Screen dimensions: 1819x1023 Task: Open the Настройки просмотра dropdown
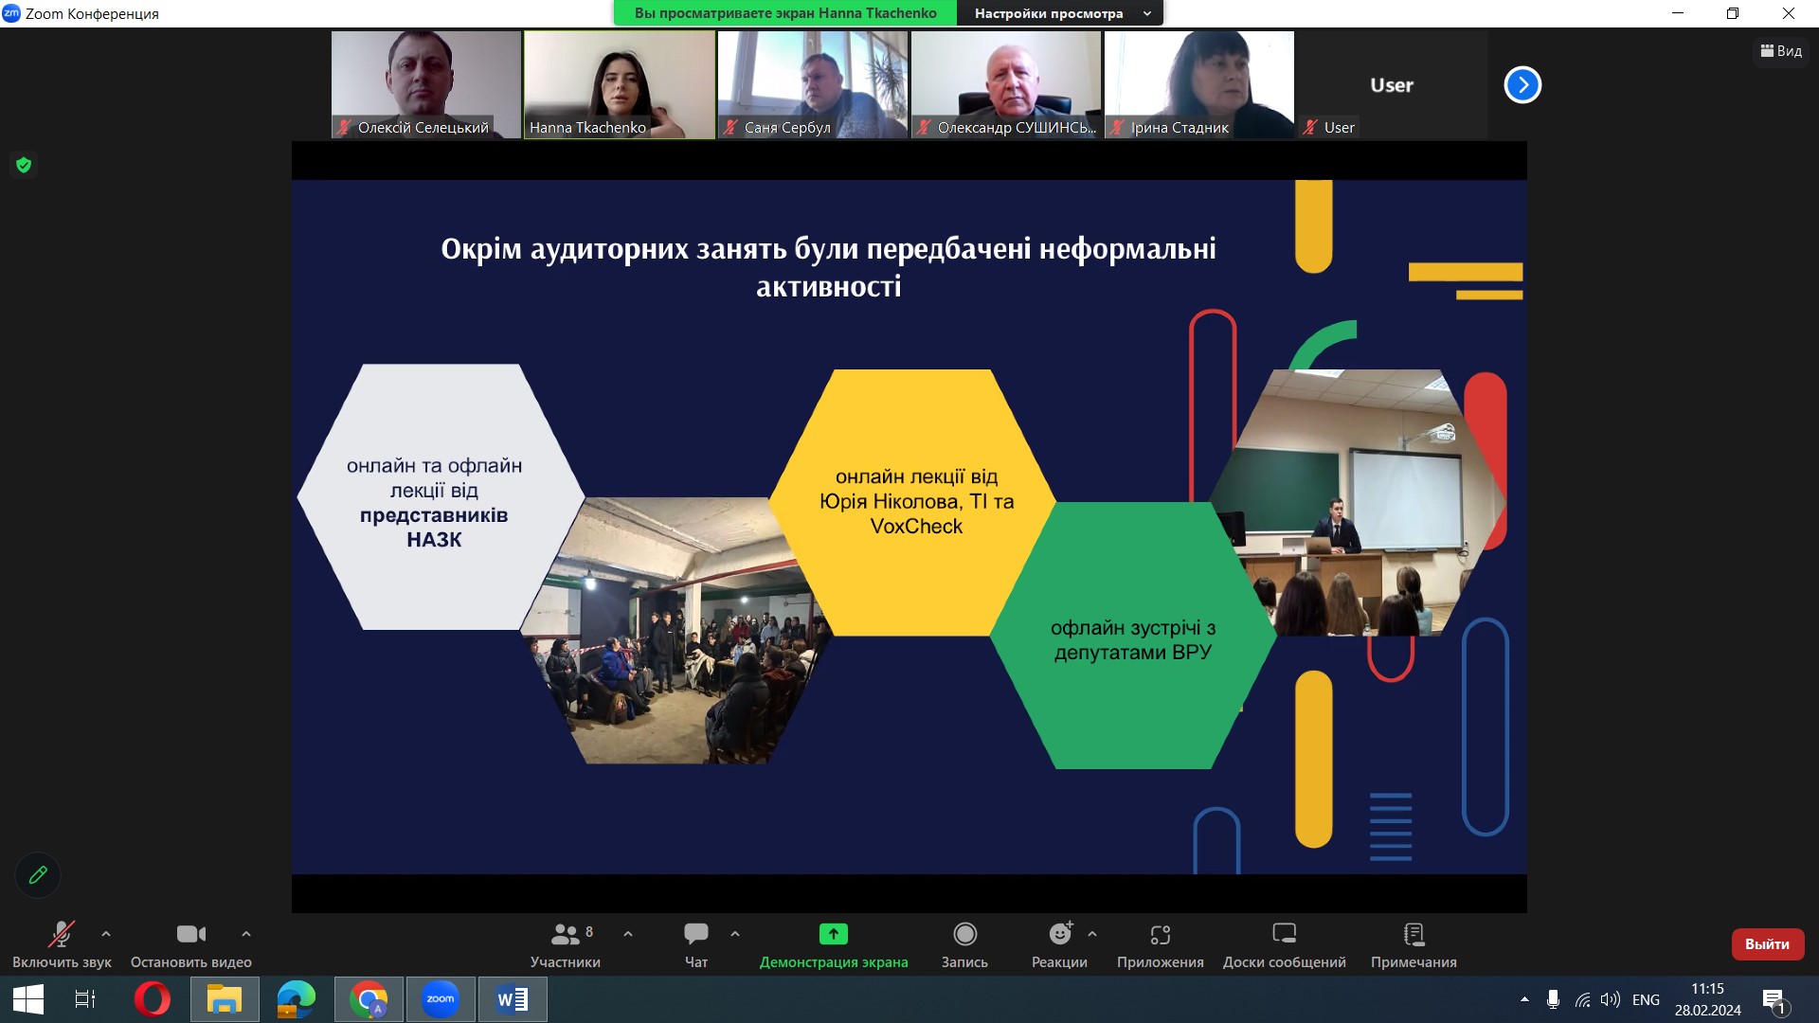point(1060,13)
